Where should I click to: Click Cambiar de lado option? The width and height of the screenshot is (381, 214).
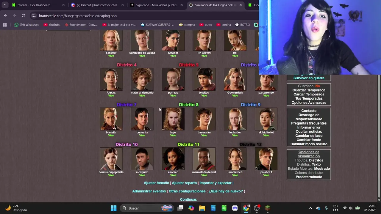click(309, 136)
